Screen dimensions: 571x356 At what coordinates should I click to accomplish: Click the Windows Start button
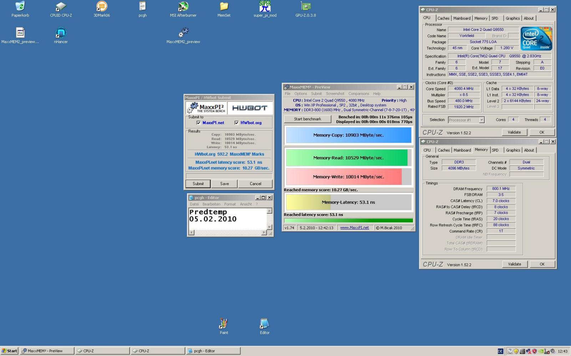pyautogui.click(x=9, y=351)
